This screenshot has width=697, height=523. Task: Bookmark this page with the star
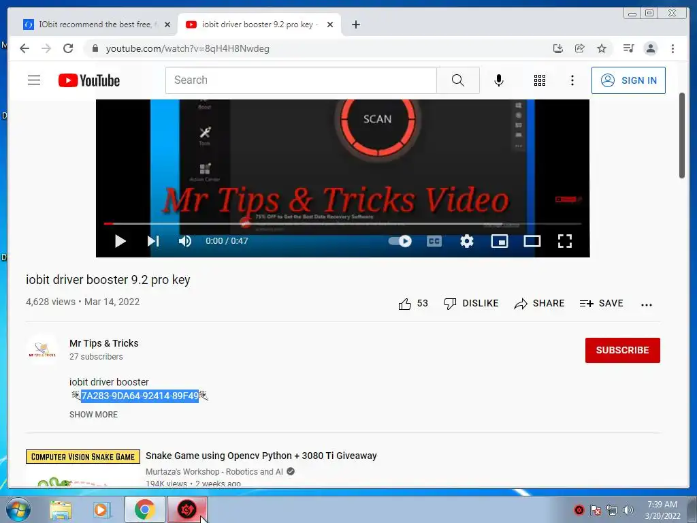click(602, 48)
